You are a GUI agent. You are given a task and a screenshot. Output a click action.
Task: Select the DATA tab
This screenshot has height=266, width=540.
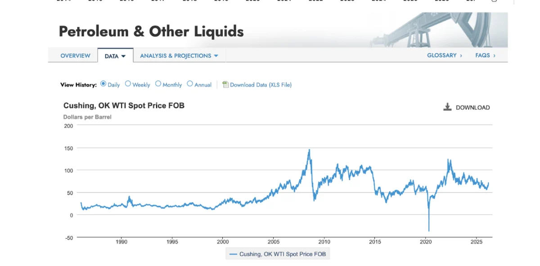click(x=110, y=56)
